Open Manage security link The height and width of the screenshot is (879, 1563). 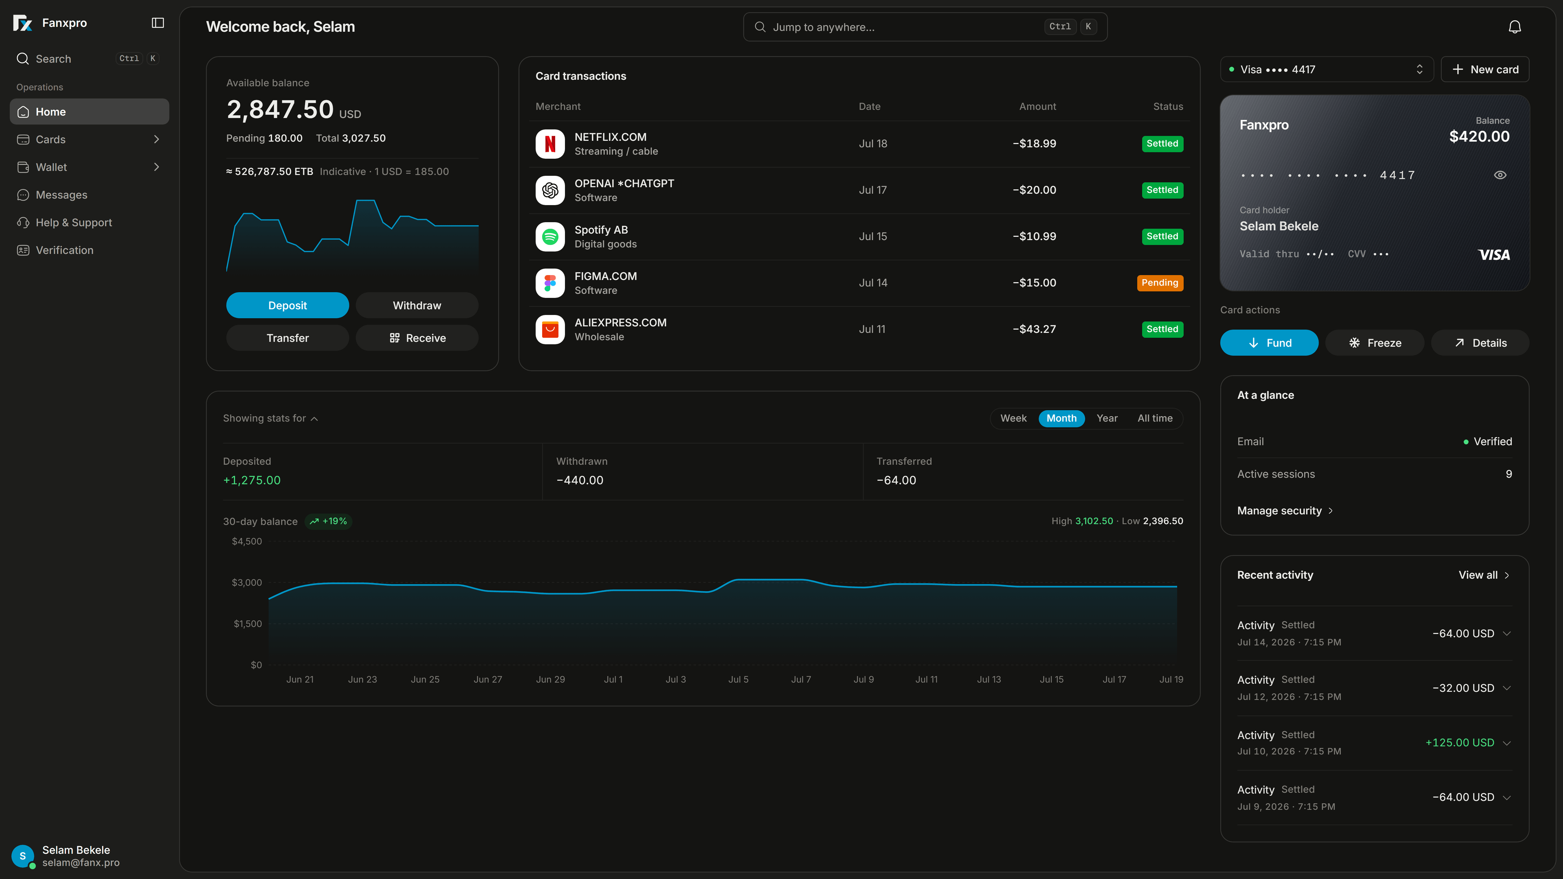tap(1285, 511)
